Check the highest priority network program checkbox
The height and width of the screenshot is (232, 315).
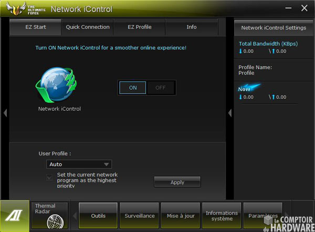[x=49, y=178]
